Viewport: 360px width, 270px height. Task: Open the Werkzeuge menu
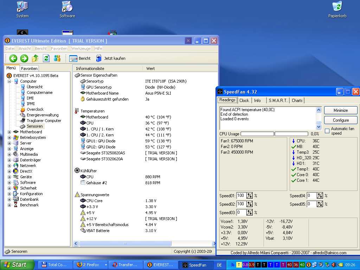81,49
